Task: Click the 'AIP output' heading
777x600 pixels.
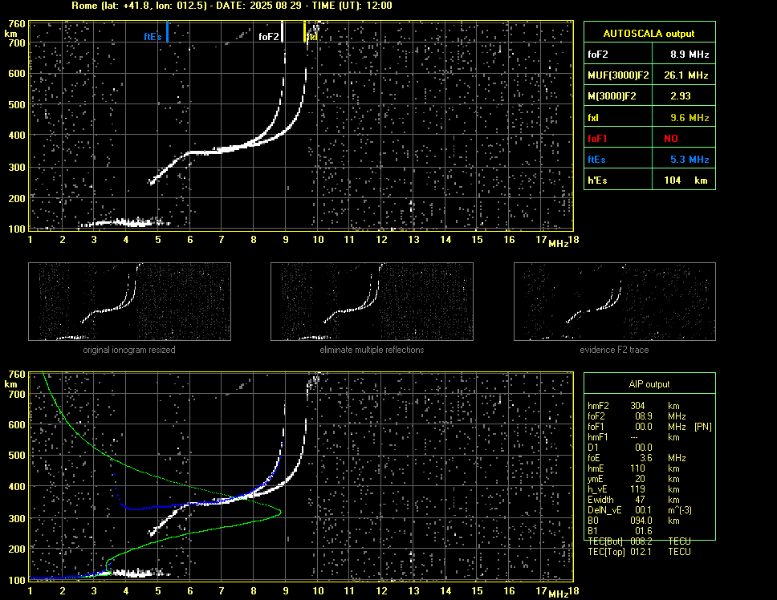Action: [x=649, y=384]
